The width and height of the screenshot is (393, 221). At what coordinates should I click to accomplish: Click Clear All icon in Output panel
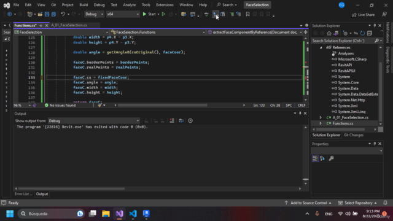[x=172, y=121]
